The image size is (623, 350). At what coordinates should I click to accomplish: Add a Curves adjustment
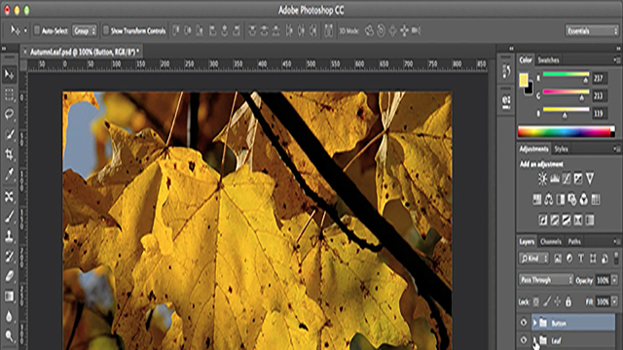pyautogui.click(x=567, y=179)
